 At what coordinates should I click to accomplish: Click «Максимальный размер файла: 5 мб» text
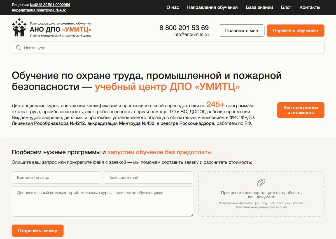[x=261, y=207]
